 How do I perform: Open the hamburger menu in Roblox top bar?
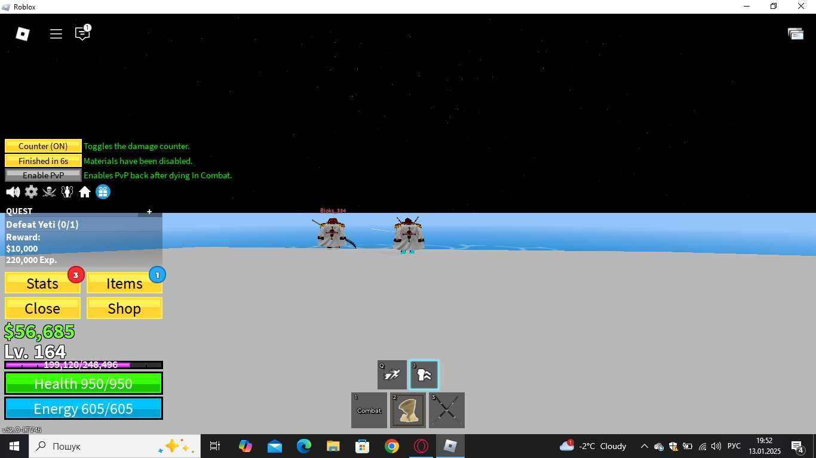(x=56, y=34)
